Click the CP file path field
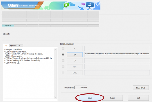The image size is (152, 102). point(117,61)
